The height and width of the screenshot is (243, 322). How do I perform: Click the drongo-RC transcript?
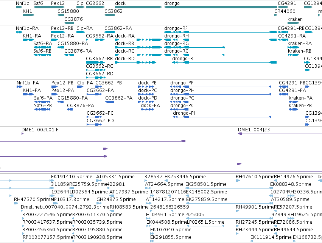click(194, 55)
